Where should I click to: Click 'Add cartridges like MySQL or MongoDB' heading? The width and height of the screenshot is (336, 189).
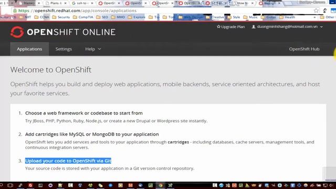pos(92,134)
